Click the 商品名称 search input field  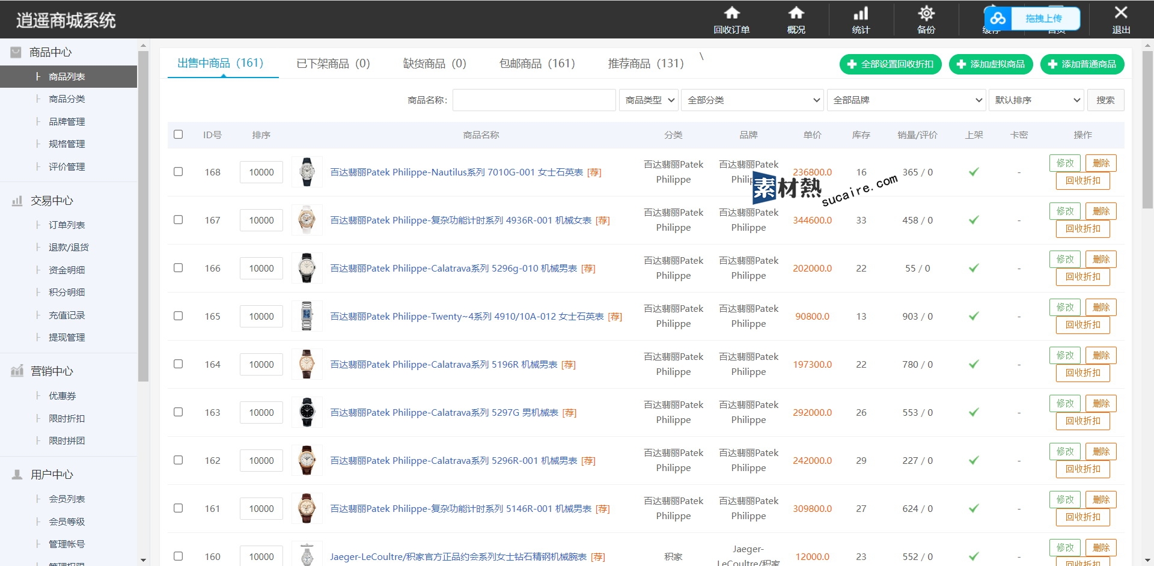534,100
